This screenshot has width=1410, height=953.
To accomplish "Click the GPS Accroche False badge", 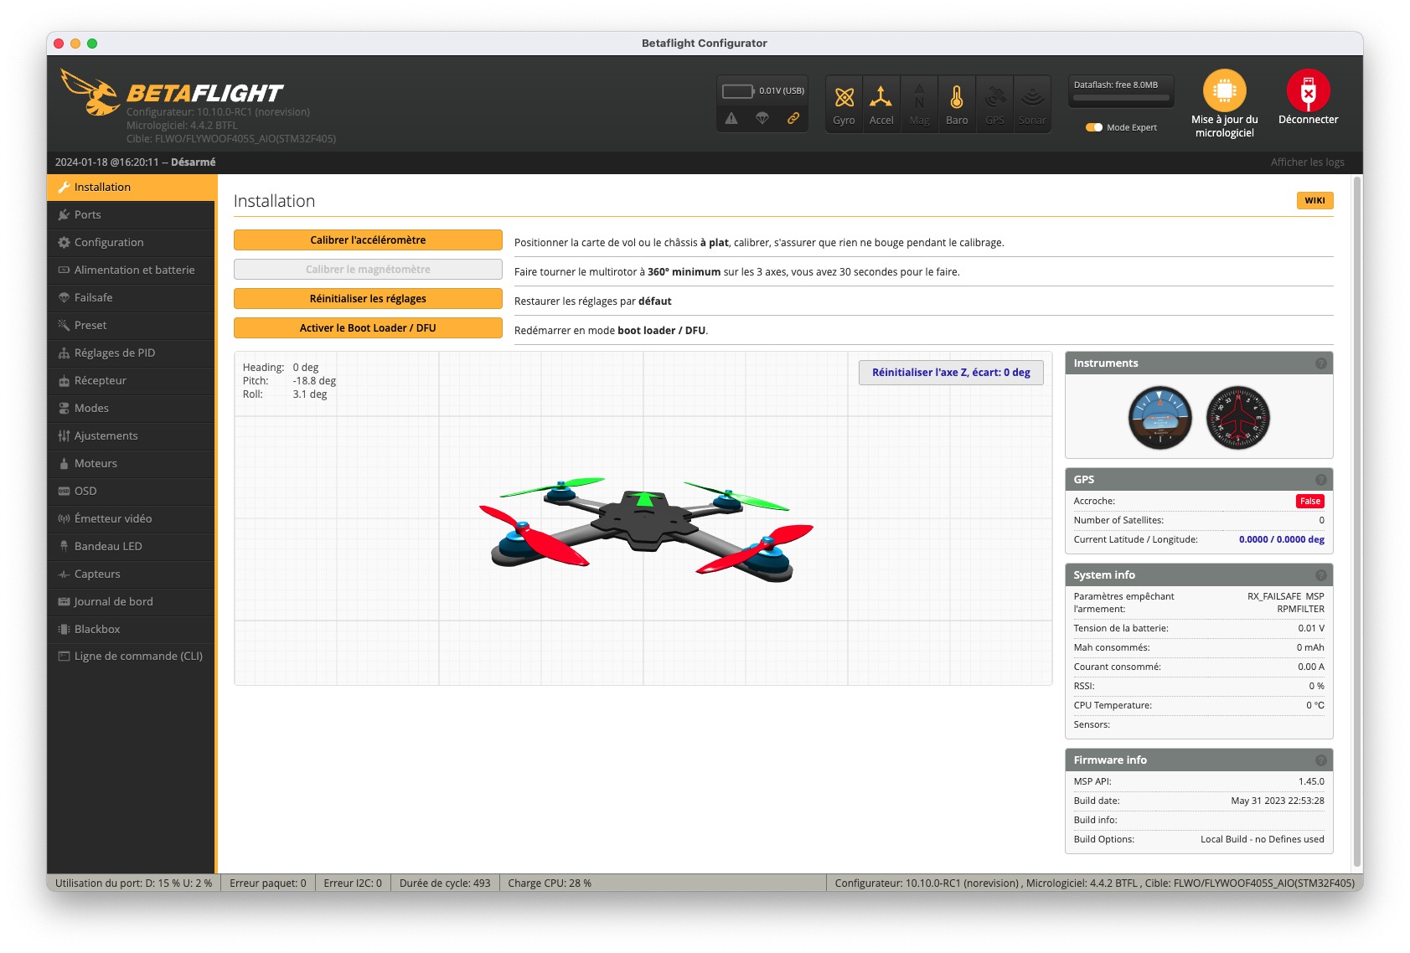I will (1310, 502).
